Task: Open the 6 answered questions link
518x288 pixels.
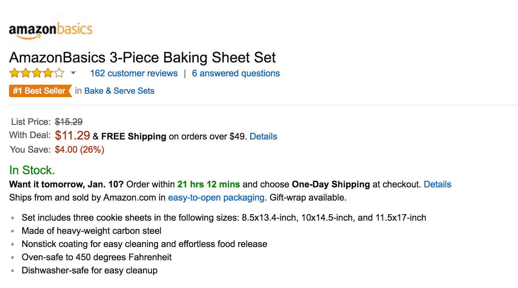Action: click(x=236, y=73)
